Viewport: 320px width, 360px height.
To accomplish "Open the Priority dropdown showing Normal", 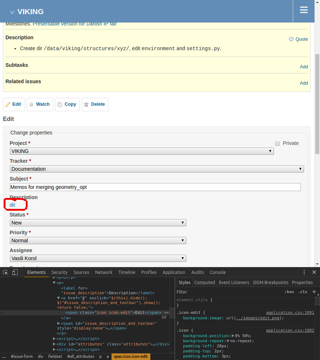I will pos(98,240).
